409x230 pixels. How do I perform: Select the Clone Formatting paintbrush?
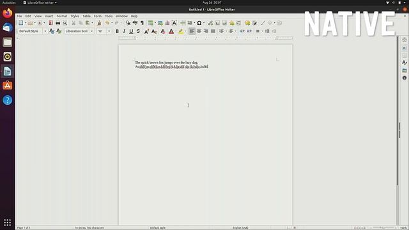coord(99,23)
